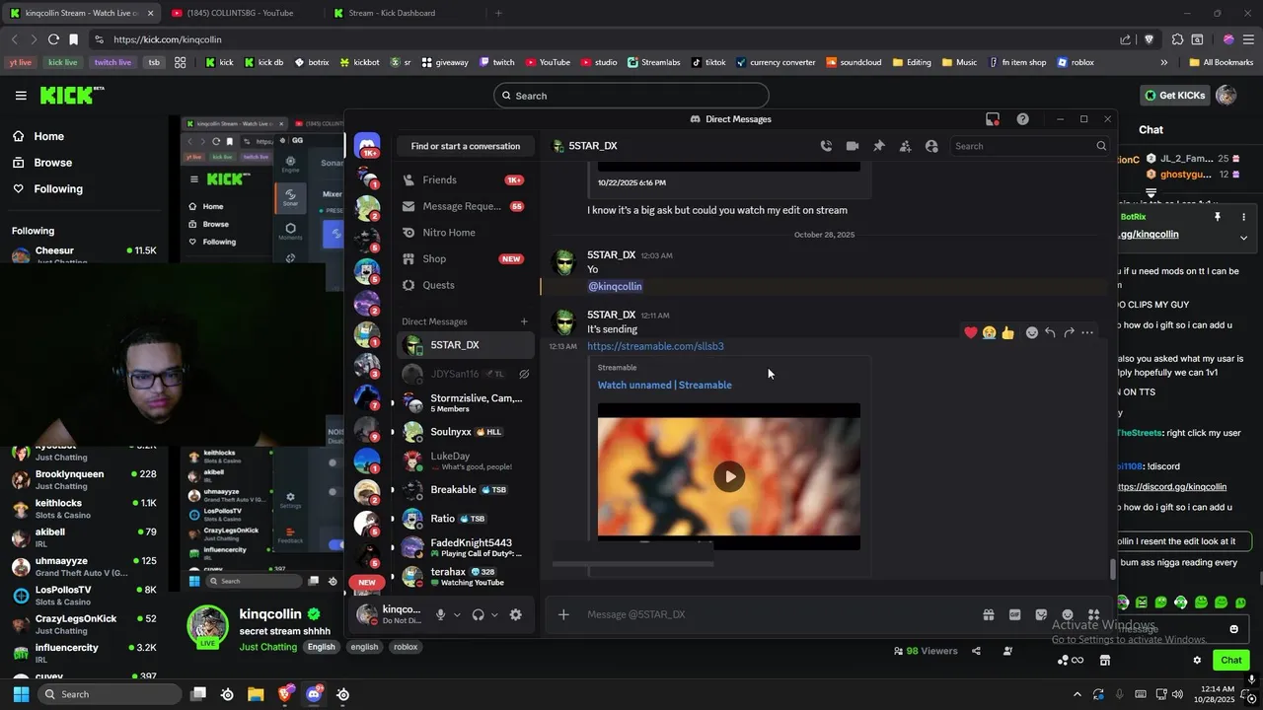Viewport: 1263px width, 710px height.
Task: Click the Watch unnamed Streamable title link
Action: (x=664, y=385)
